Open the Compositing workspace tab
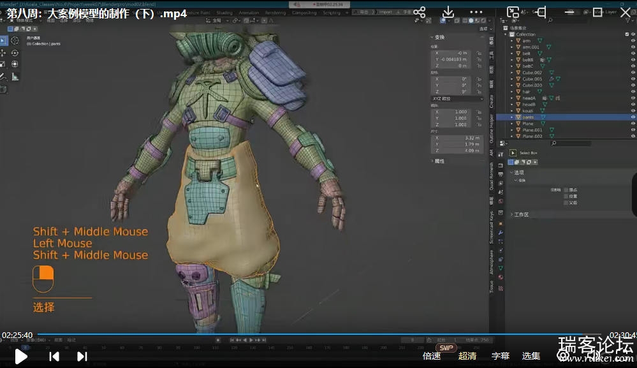This screenshot has width=637, height=368. (304, 13)
